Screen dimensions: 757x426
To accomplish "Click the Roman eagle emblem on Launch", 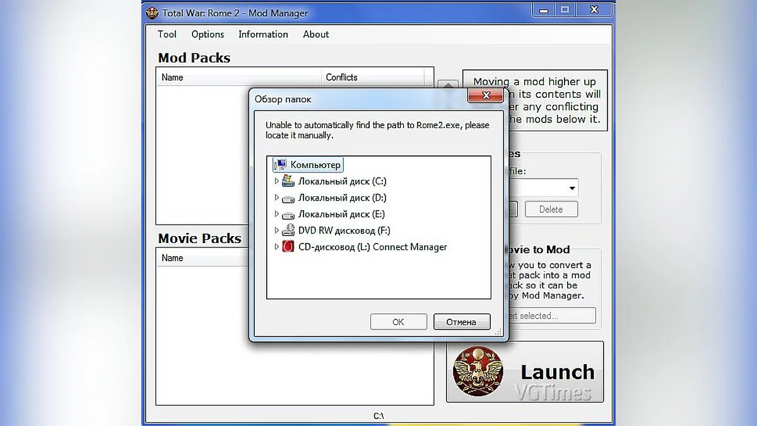I will [x=478, y=372].
